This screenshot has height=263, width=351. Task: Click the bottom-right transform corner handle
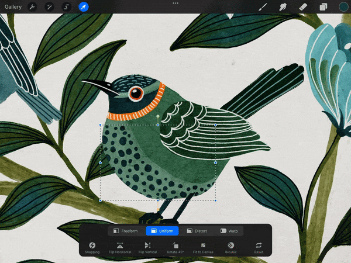coord(215,200)
